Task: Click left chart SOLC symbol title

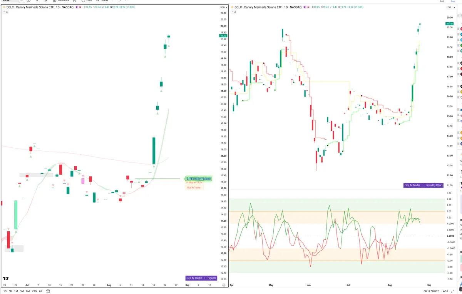Action: coord(40,7)
